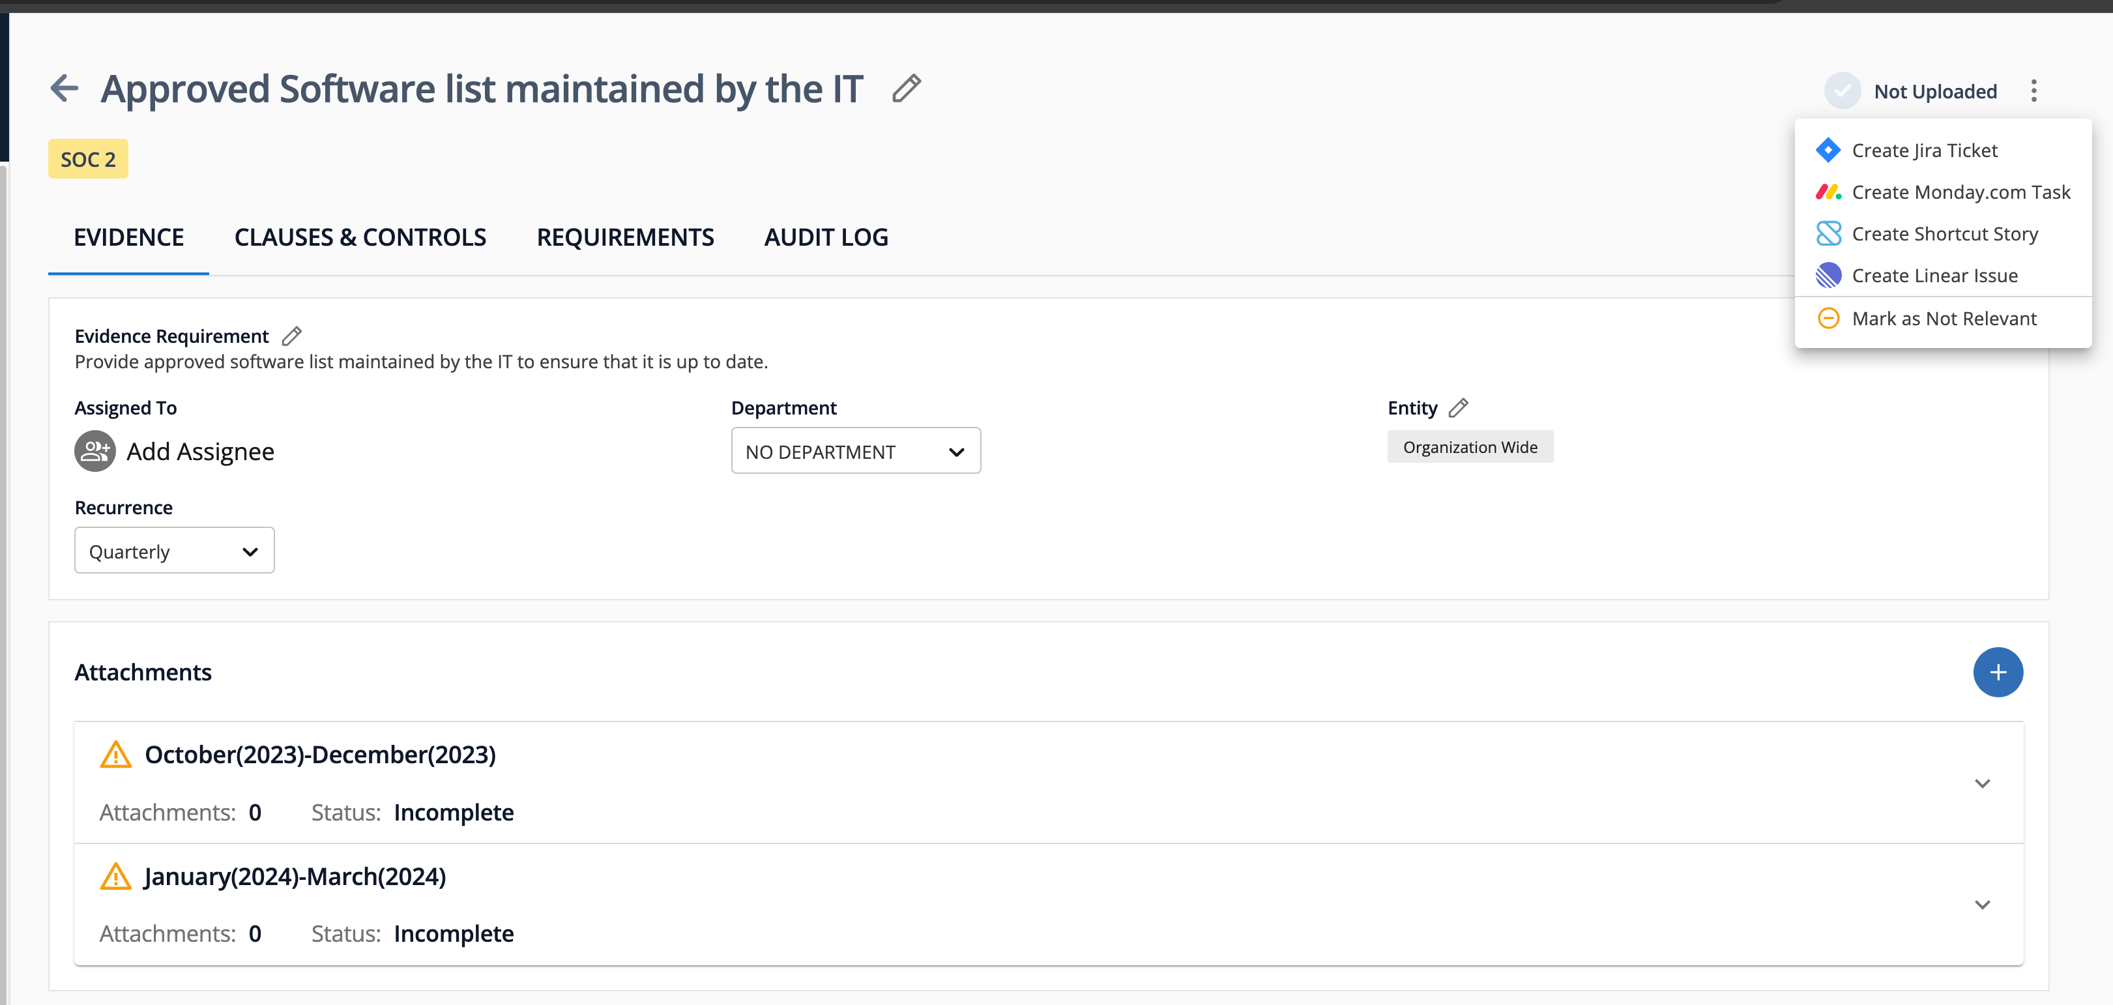This screenshot has height=1005, width=2113.
Task: Choose Create Linear Issue
Action: point(1942,276)
